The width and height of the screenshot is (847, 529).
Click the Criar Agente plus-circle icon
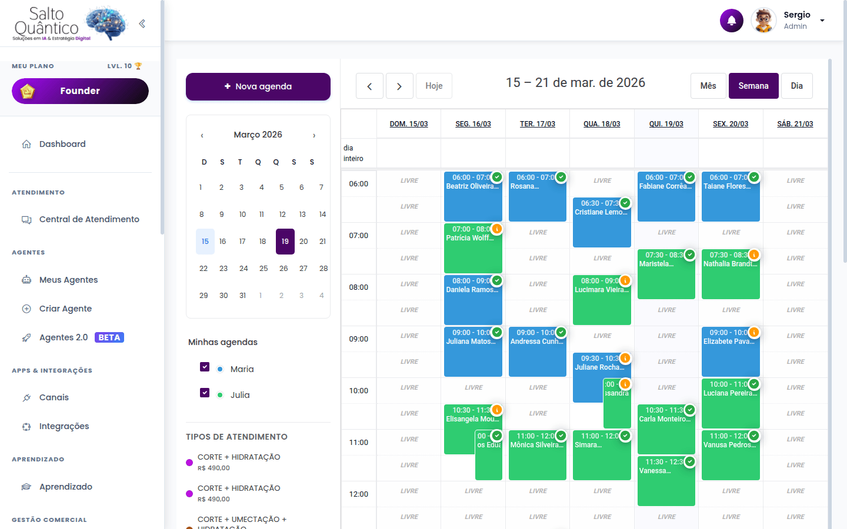point(26,309)
